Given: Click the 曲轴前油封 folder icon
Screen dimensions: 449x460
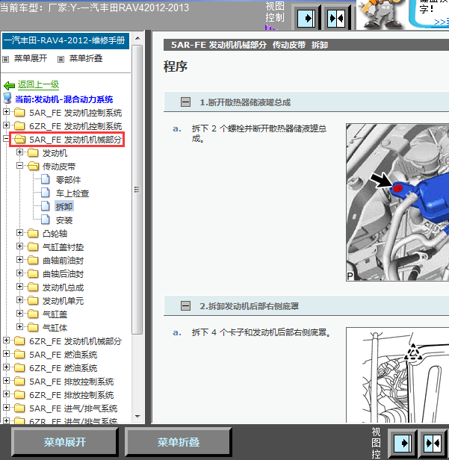Looking at the screenshot, I should pyautogui.click(x=33, y=261).
